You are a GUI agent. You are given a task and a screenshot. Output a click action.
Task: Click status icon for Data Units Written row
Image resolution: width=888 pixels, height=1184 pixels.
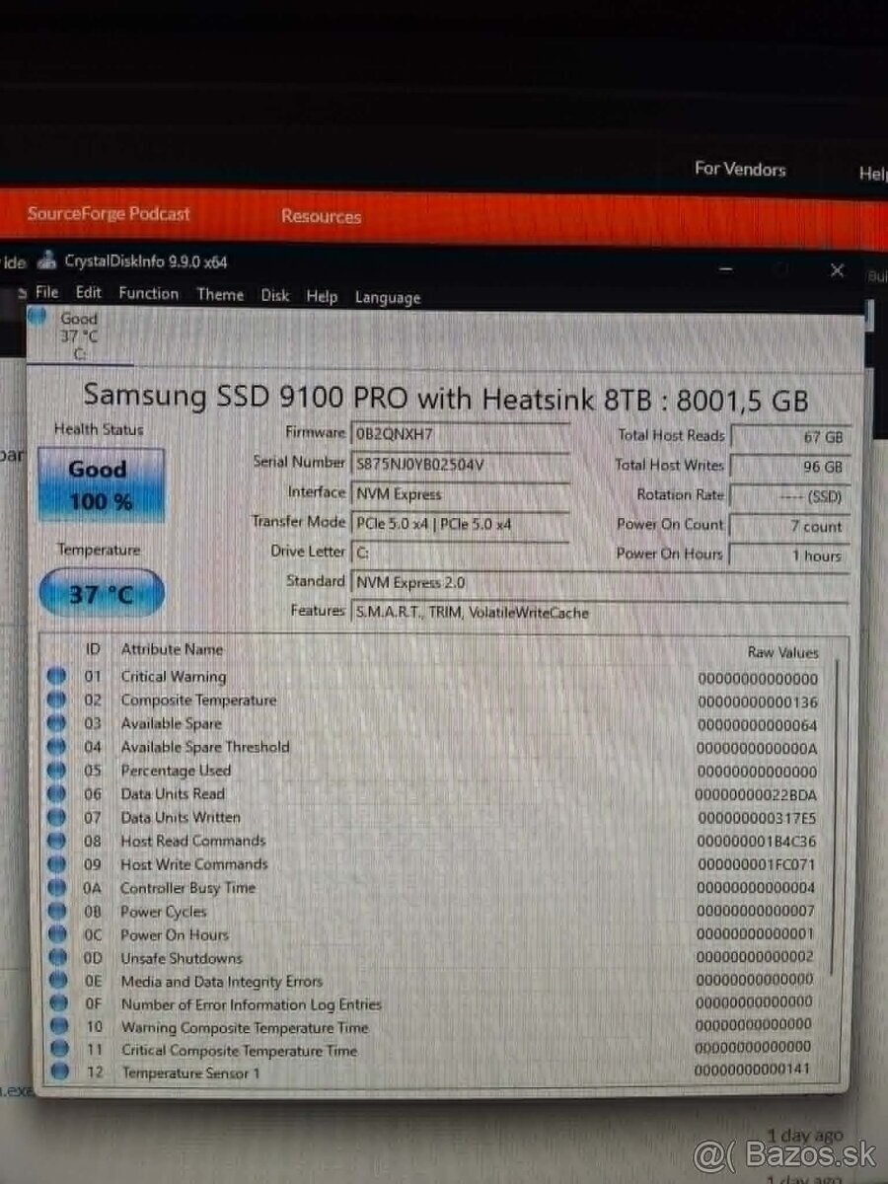tap(56, 818)
